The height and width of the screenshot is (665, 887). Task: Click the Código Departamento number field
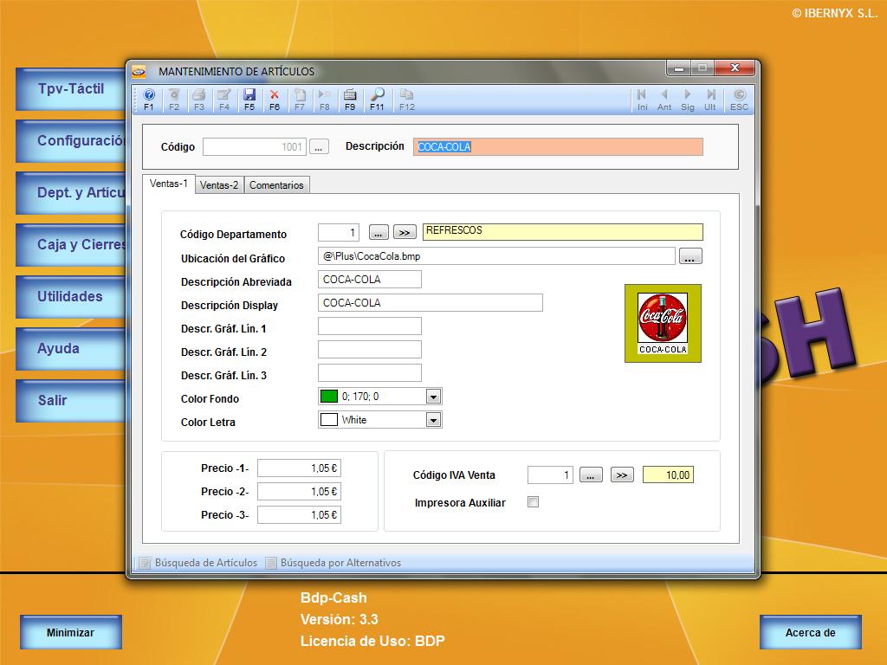point(339,232)
